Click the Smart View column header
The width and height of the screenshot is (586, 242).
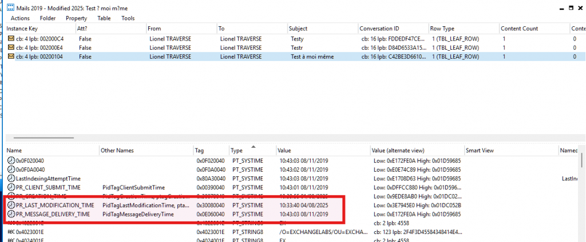(x=481, y=151)
